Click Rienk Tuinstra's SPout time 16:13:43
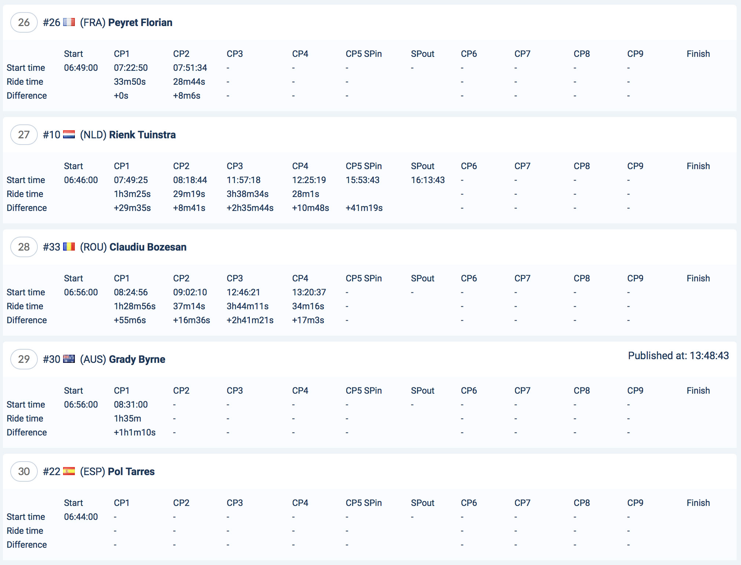Viewport: 741px width, 565px height. [x=428, y=180]
